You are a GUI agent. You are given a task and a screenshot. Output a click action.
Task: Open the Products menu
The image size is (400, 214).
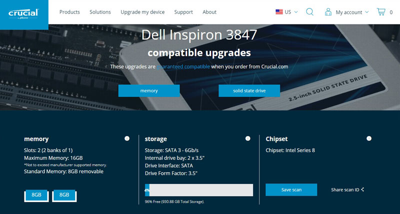coord(69,12)
